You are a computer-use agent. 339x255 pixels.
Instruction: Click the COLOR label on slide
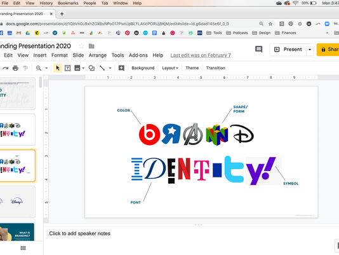(x=123, y=111)
